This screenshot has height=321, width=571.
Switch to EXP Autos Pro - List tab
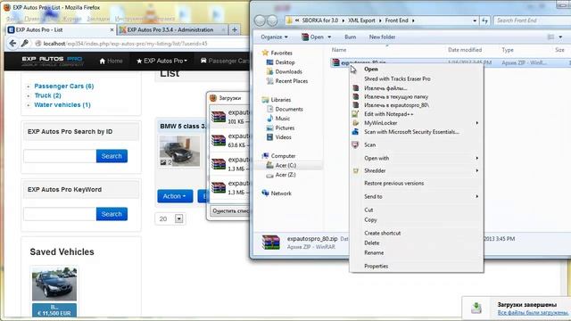pyautogui.click(x=61, y=29)
